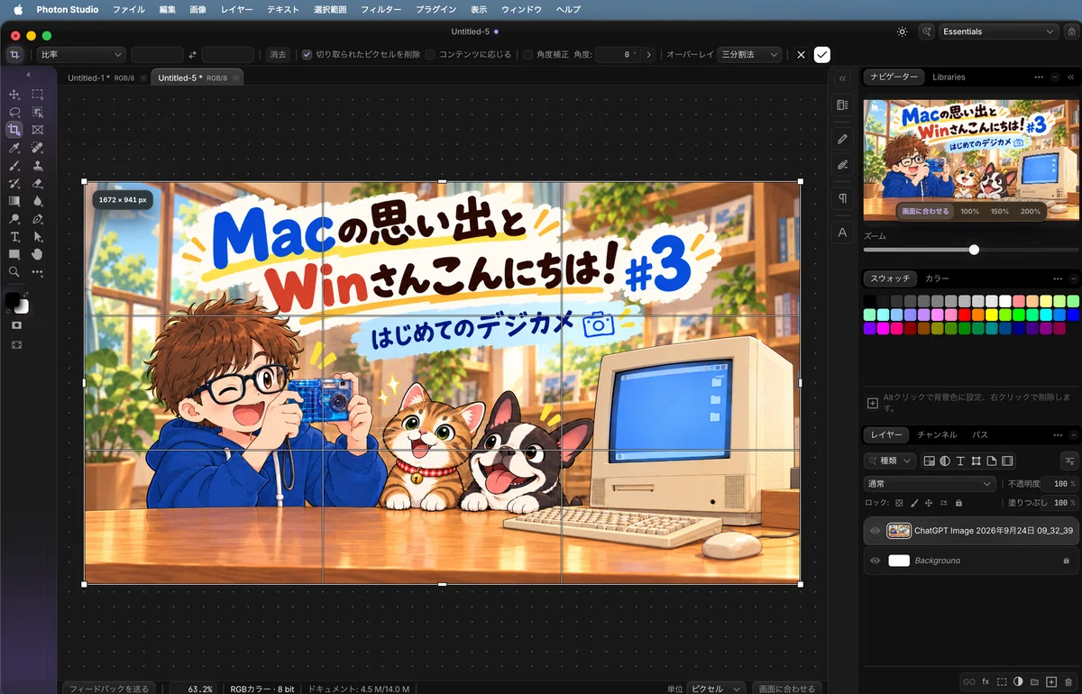Select the Eraser tool
The height and width of the screenshot is (694, 1082).
pyautogui.click(x=38, y=183)
